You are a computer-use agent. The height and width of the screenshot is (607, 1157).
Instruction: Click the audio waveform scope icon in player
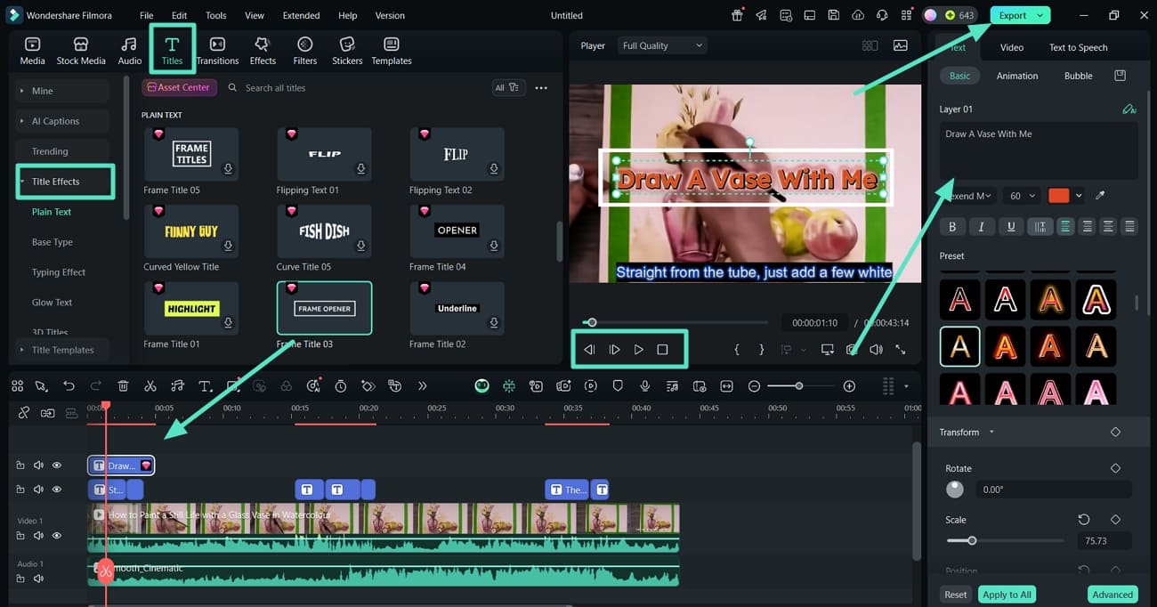pyautogui.click(x=901, y=45)
